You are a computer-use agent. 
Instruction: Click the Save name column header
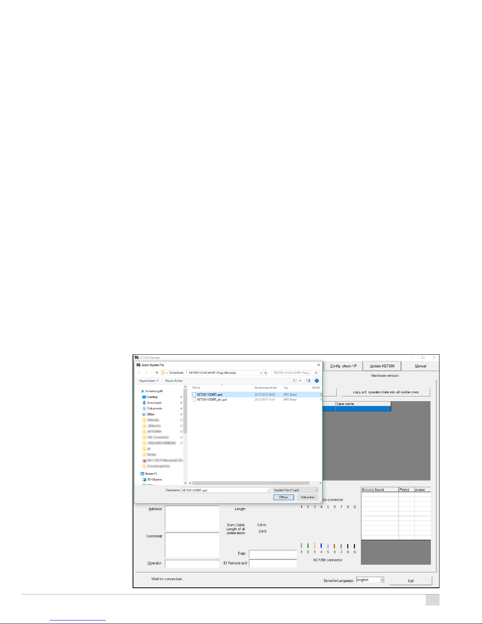tap(363, 404)
